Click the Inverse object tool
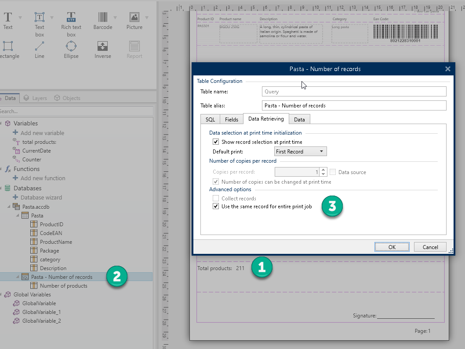Image resolution: width=465 pixels, height=349 pixels. pyautogui.click(x=102, y=46)
